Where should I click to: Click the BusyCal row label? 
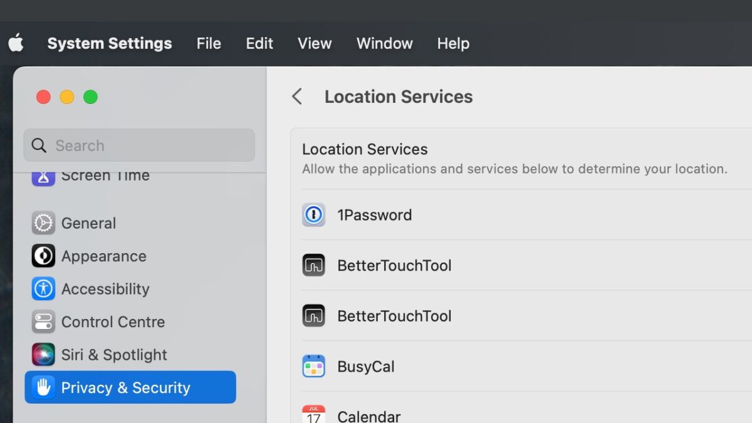click(x=366, y=367)
